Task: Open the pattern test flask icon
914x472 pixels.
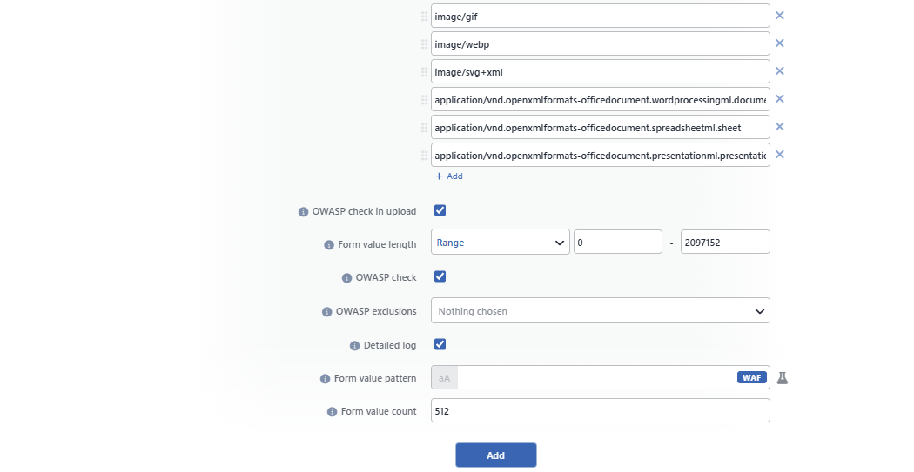Action: click(x=783, y=378)
